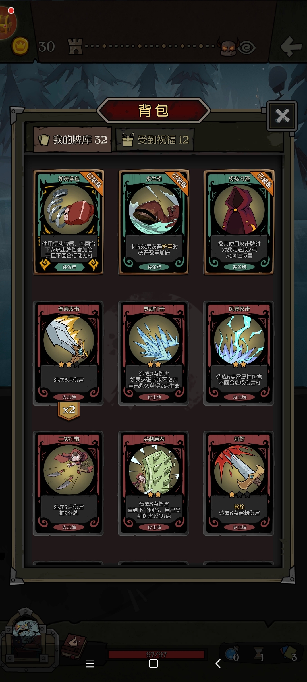Open the 二次打击 attack card

pos(68,483)
